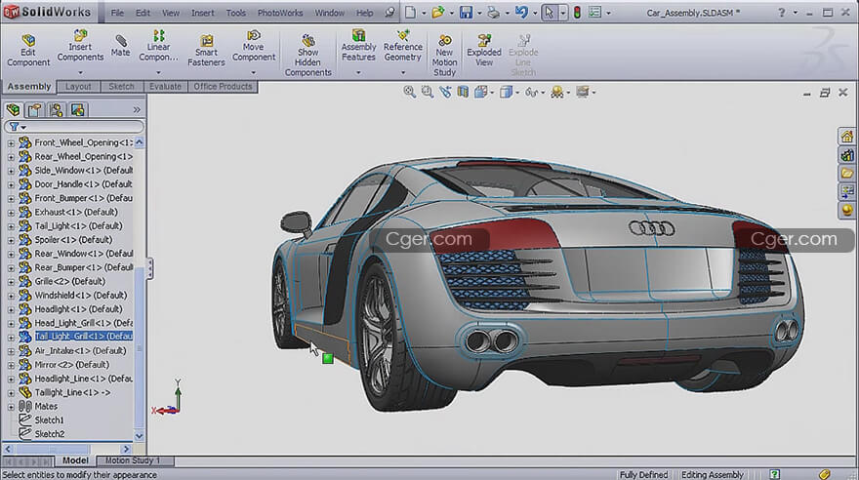Expand the Mates folder
Screen dimensions: 859x480
tap(11, 407)
